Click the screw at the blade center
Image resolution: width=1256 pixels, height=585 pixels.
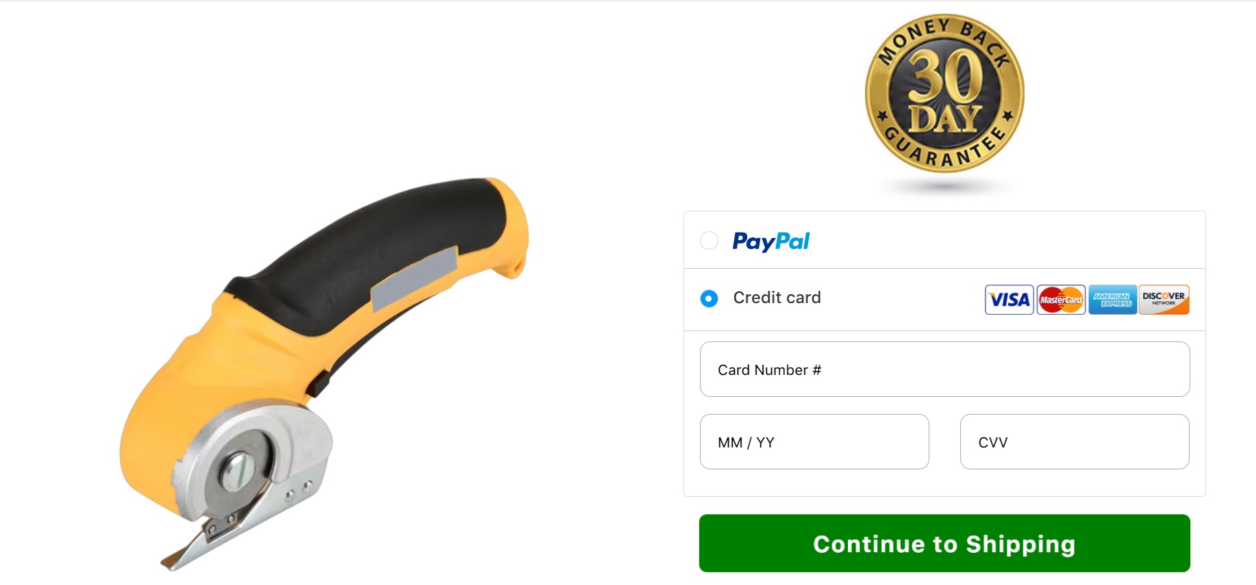click(238, 472)
